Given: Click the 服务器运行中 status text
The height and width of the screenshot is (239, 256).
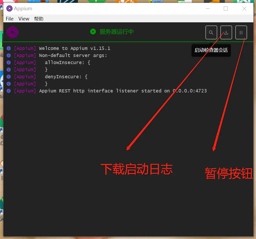Looking at the screenshot, I should click(x=117, y=32).
